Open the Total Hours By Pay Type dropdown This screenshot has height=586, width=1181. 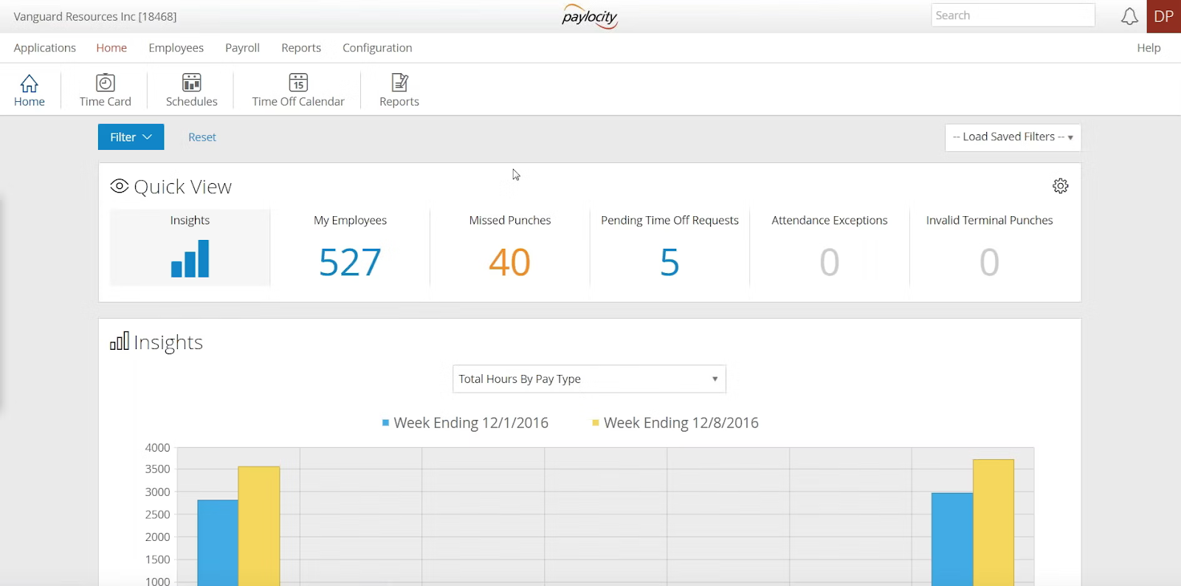click(589, 379)
